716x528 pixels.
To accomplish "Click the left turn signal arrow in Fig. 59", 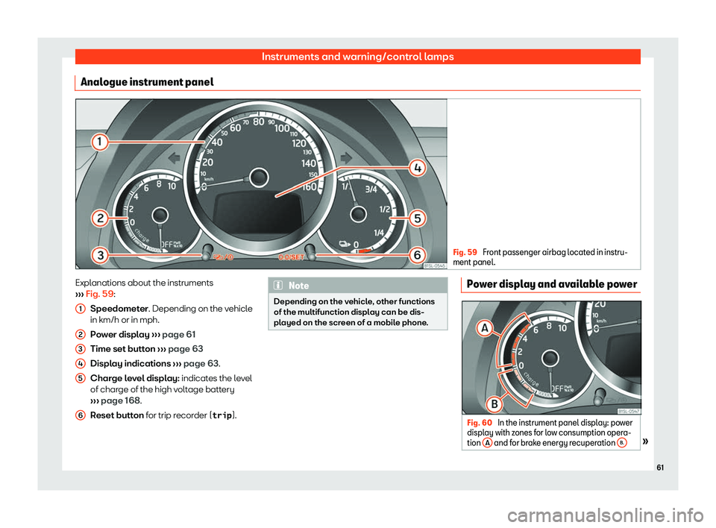I will [175, 159].
